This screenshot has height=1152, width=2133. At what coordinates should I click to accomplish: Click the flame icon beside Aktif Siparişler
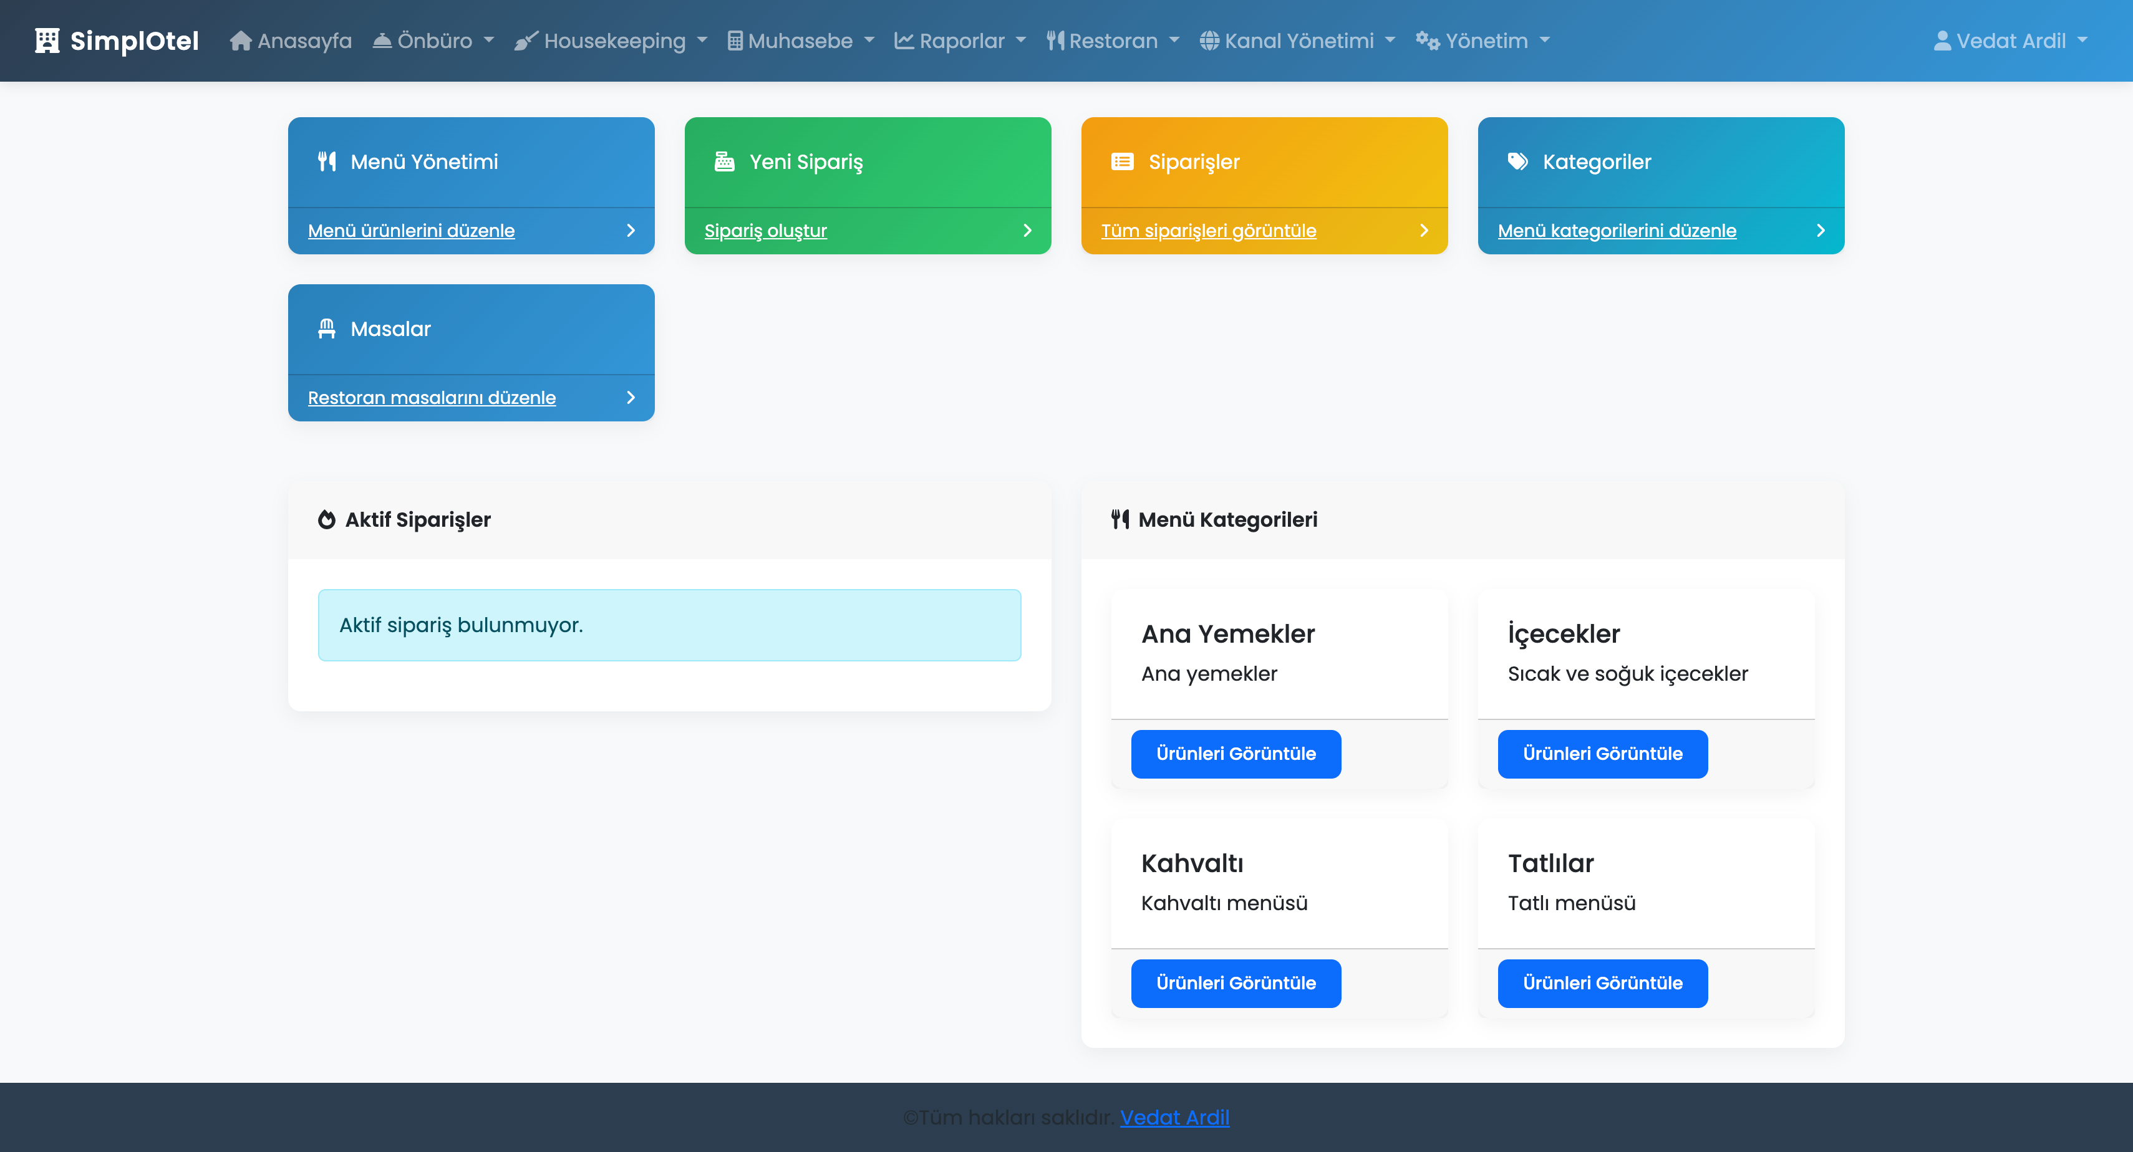pyautogui.click(x=327, y=520)
